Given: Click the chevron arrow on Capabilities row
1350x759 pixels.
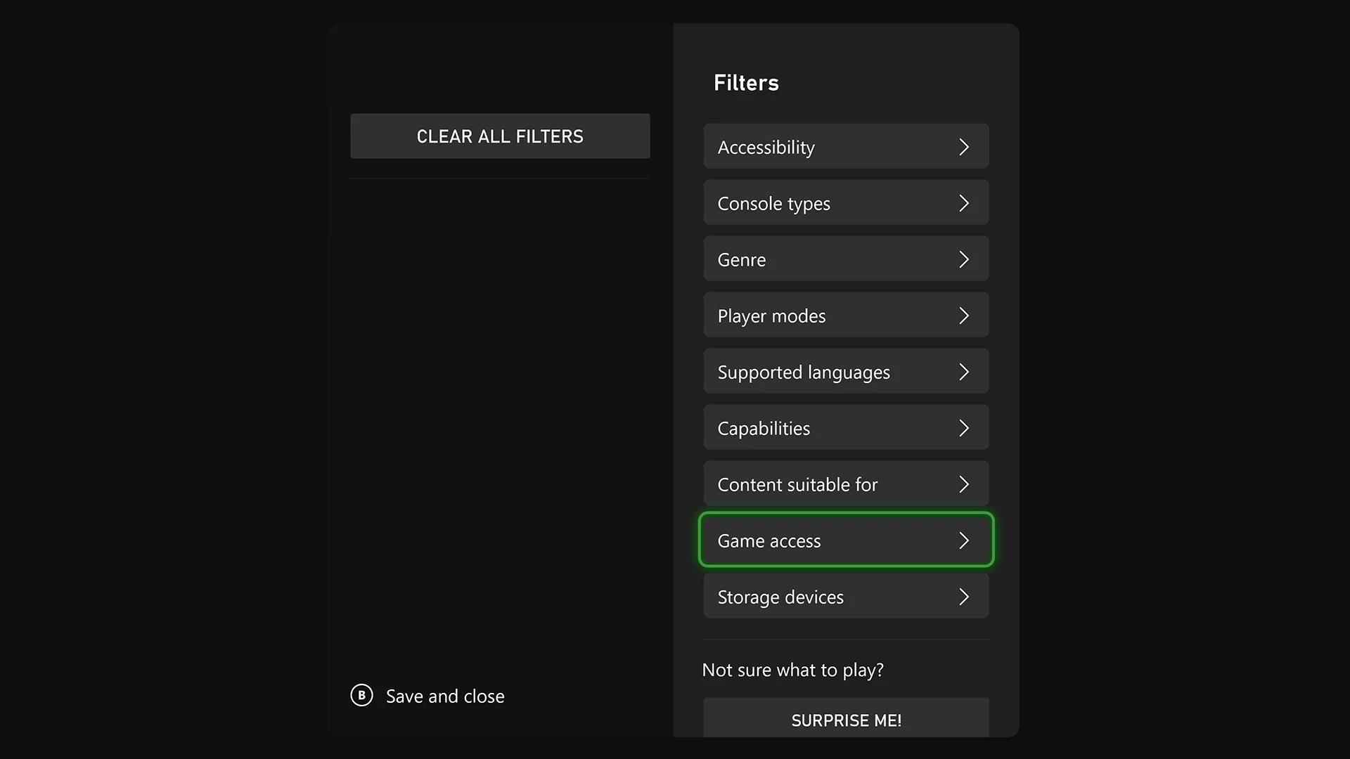Looking at the screenshot, I should [964, 428].
